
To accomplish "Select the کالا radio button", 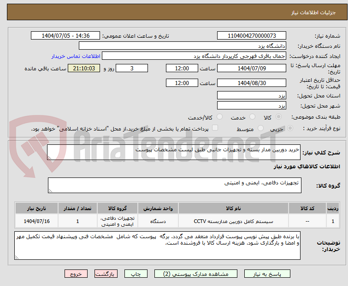I will pyautogui.click(x=278, y=117).
